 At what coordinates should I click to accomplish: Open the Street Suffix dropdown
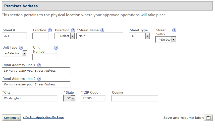(x=166, y=40)
